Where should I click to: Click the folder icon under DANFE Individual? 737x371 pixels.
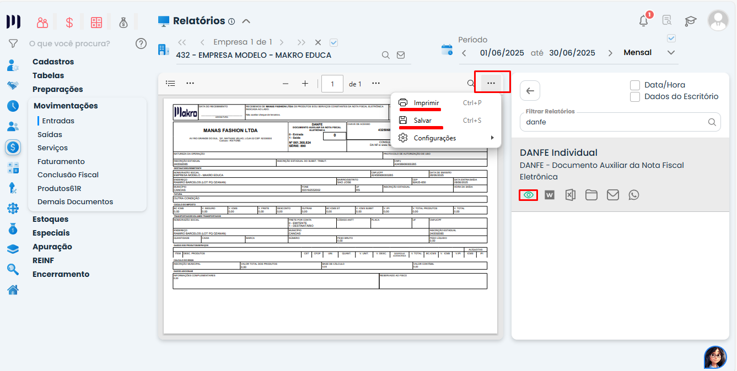click(x=591, y=195)
